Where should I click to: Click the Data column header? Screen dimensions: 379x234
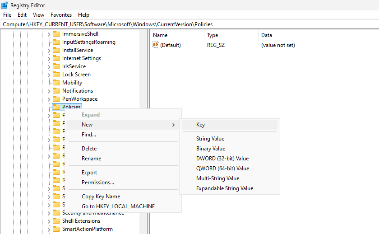(267, 35)
